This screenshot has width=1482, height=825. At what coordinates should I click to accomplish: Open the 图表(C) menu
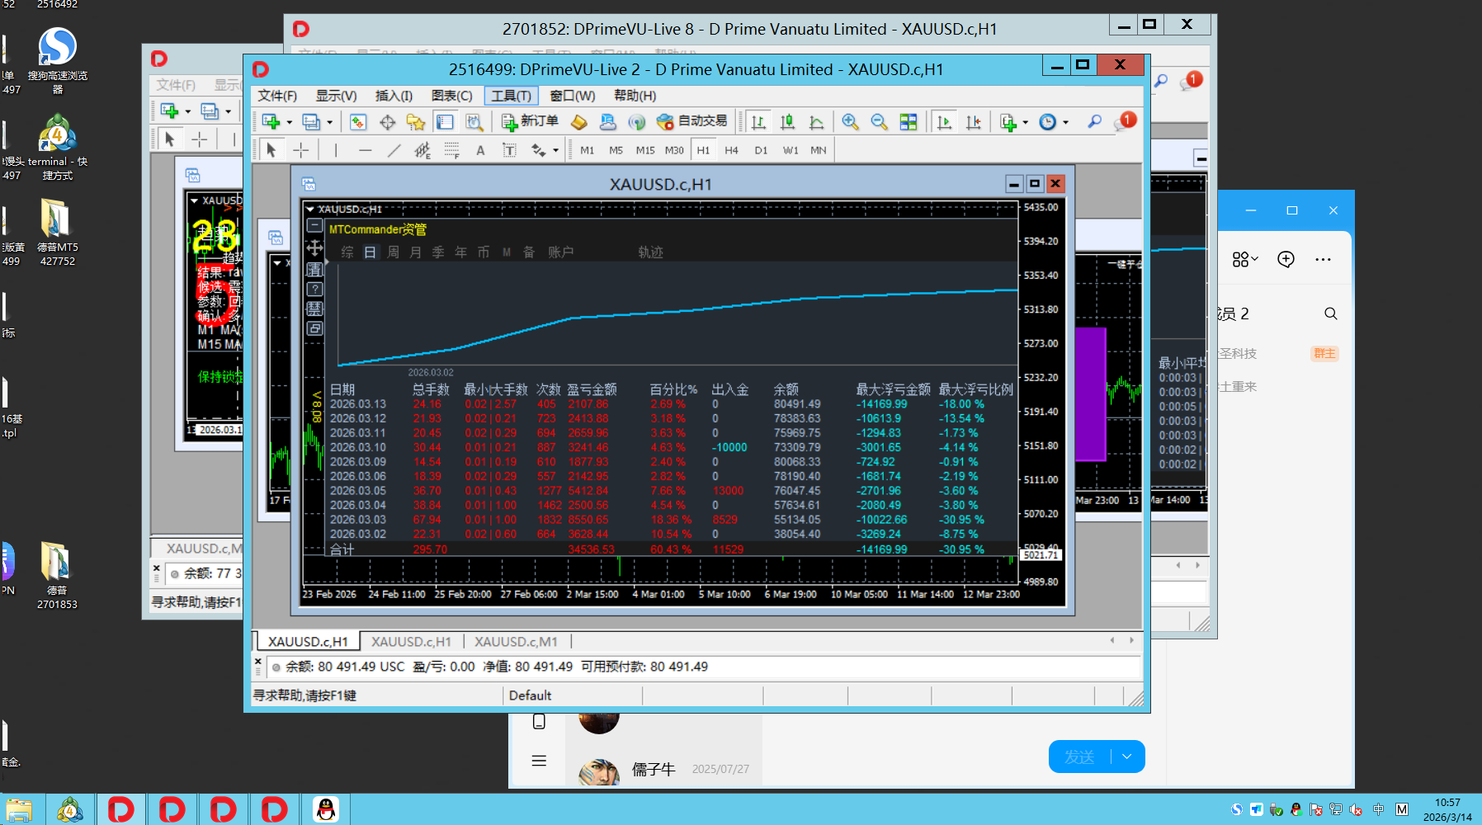(451, 96)
